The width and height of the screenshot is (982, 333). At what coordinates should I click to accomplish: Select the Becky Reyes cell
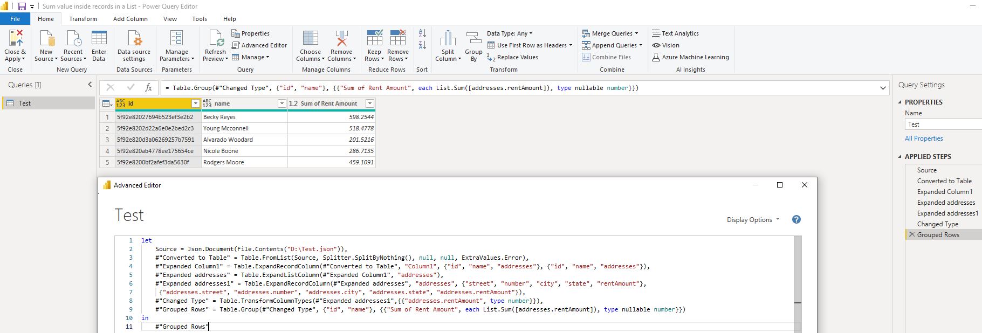pos(244,117)
